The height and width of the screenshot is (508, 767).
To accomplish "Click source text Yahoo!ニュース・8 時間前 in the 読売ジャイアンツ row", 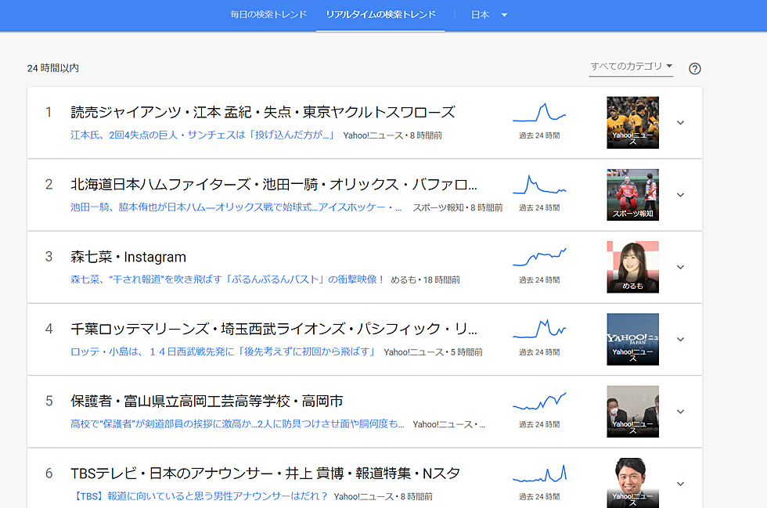I will point(392,135).
